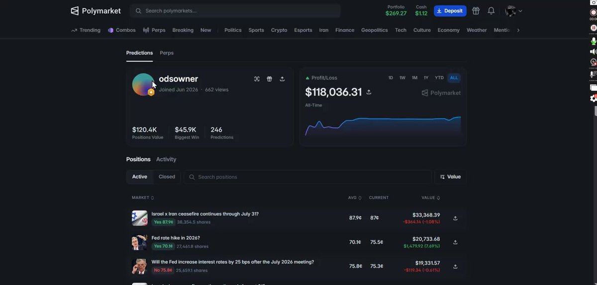Click the Cash $1.12 balance

(421, 10)
